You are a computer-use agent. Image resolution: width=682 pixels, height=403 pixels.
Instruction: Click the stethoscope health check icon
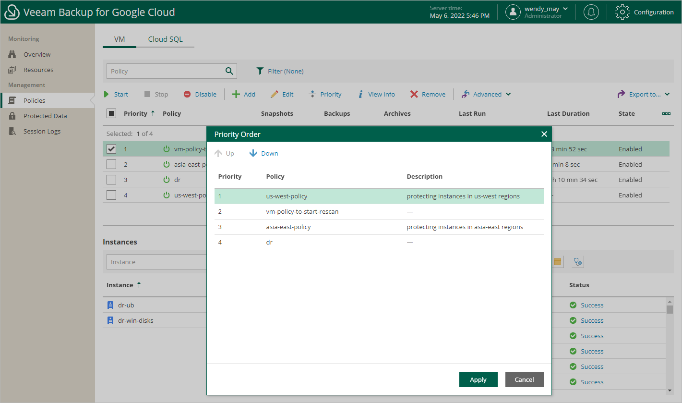pos(578,262)
